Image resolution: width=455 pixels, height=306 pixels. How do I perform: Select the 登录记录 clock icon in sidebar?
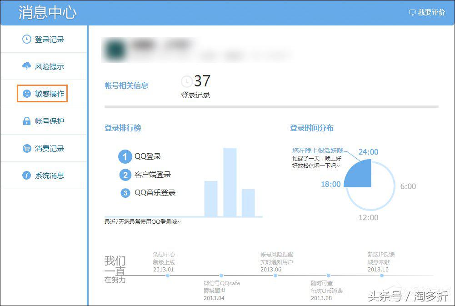coord(26,39)
